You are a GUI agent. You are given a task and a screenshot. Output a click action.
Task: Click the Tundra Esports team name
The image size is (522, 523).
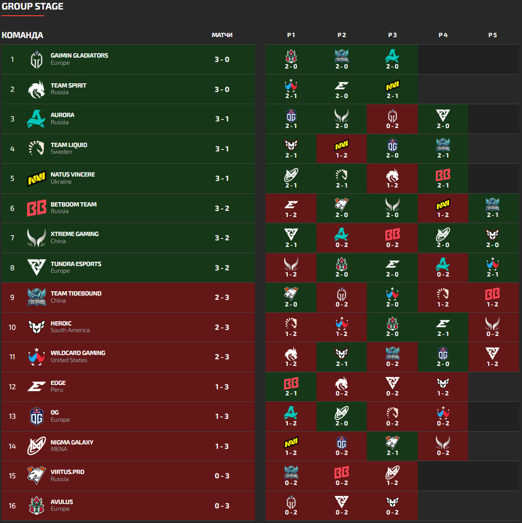tap(76, 264)
